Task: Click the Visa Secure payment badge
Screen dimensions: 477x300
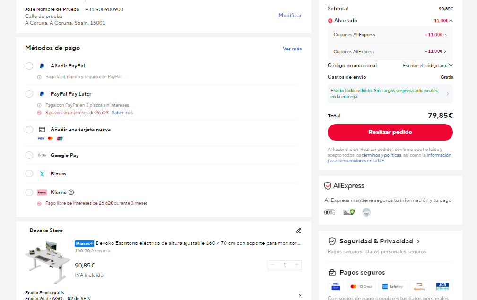Action: pos(336,286)
